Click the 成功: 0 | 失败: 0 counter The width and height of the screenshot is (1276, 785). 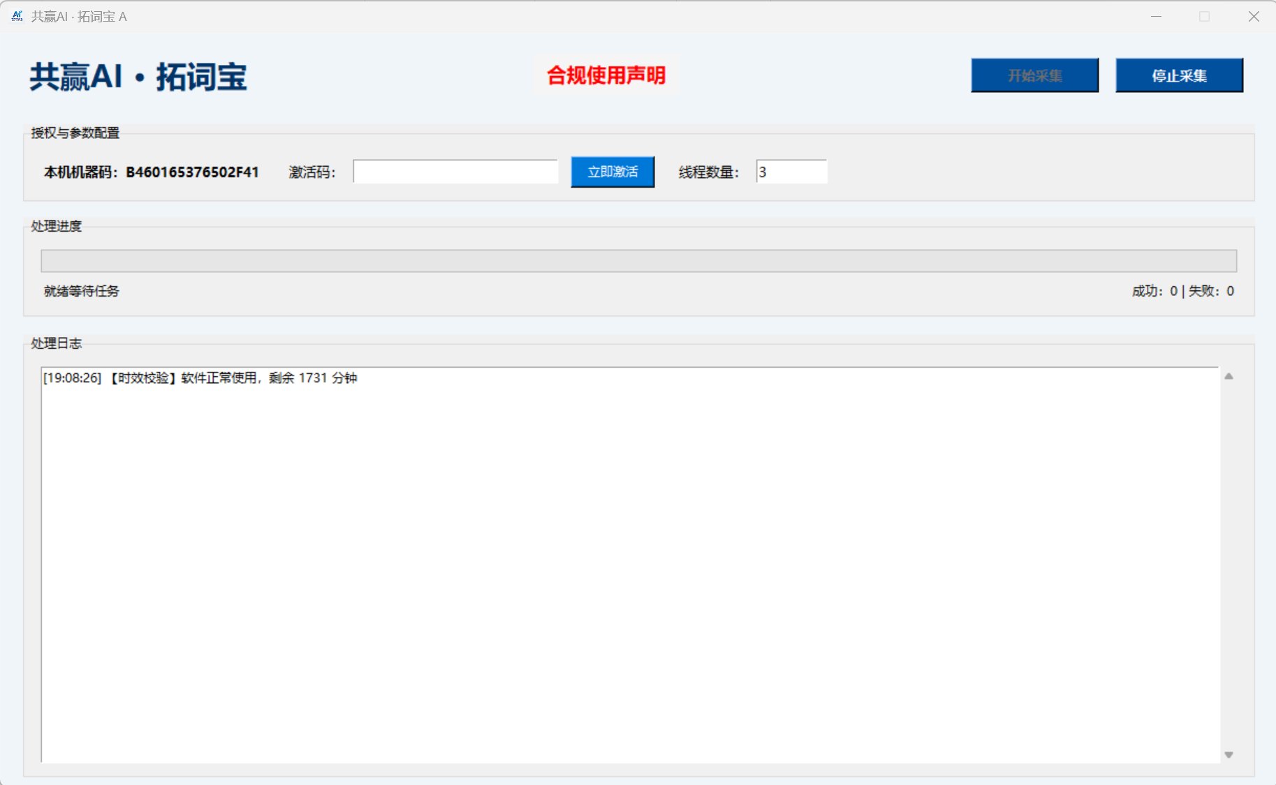point(1183,291)
